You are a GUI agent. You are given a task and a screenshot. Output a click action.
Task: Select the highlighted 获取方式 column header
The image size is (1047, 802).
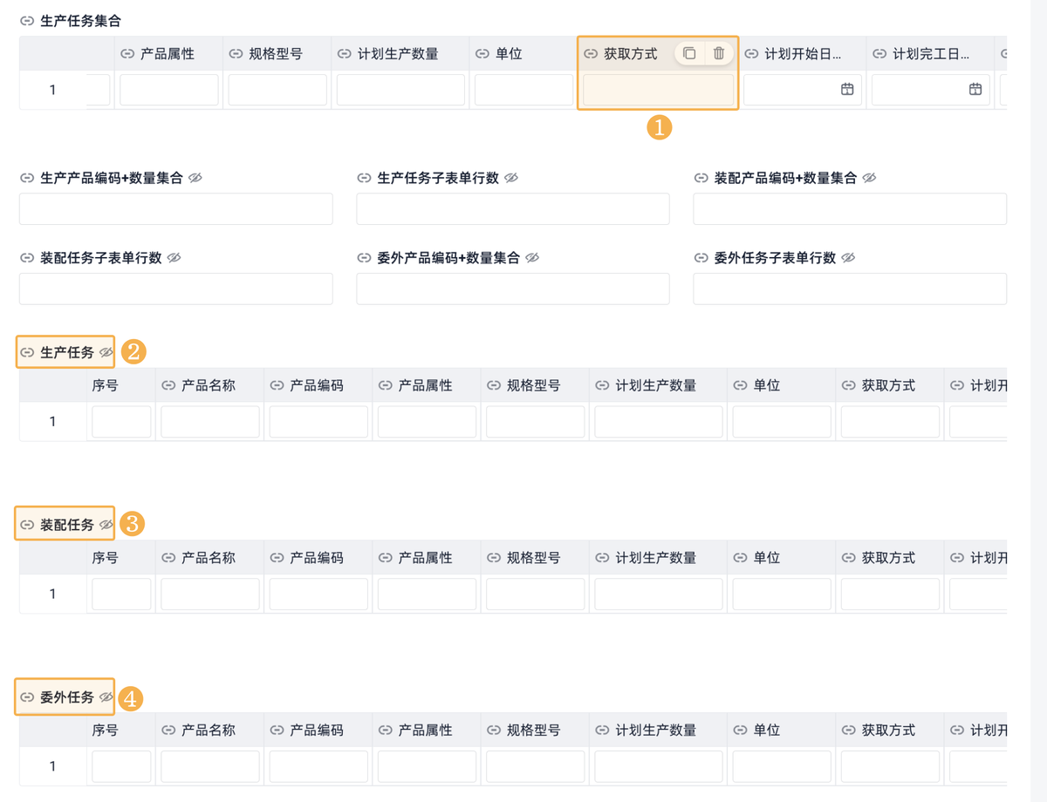pos(630,54)
